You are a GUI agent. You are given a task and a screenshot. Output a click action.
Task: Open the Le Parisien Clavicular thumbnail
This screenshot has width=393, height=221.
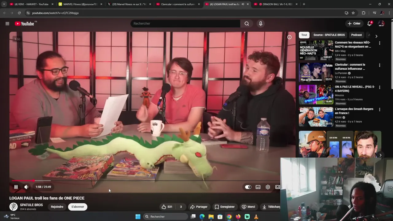pyautogui.click(x=316, y=72)
